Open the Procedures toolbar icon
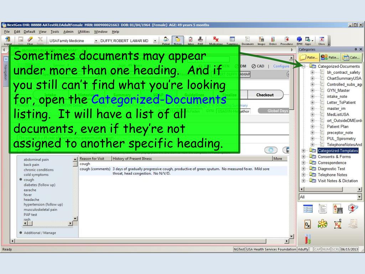Image resolution: width=365 pixels, height=274 pixels. (287, 41)
